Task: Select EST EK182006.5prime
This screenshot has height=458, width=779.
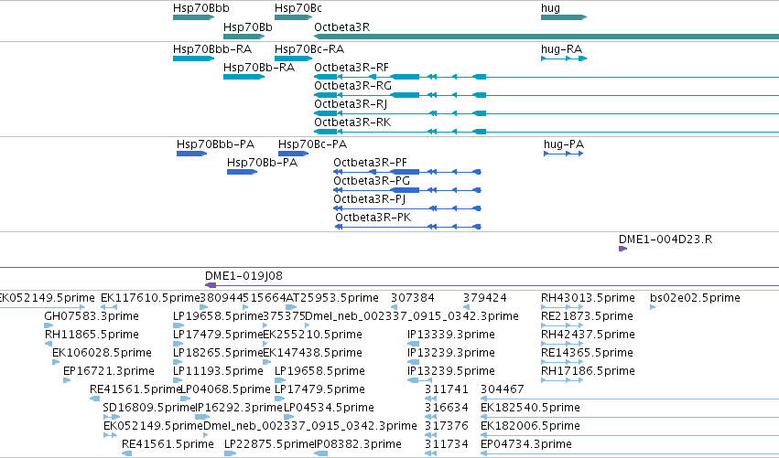Action: coord(630,436)
